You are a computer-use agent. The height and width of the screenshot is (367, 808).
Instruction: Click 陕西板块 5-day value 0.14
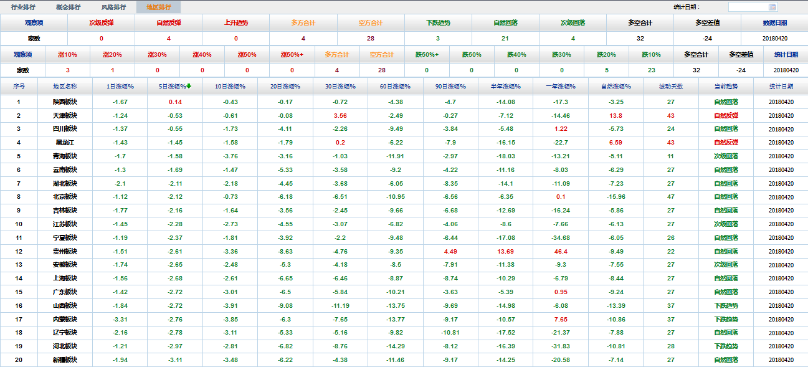point(175,102)
